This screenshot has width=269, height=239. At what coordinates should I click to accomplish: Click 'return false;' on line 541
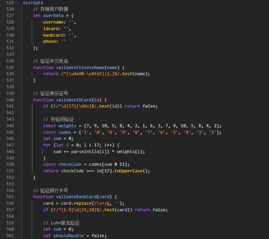pos(141,106)
